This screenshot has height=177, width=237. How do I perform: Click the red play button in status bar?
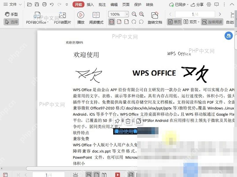117,175
